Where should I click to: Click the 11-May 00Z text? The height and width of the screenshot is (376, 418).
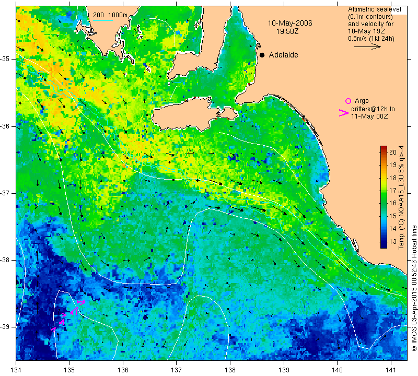click(369, 116)
